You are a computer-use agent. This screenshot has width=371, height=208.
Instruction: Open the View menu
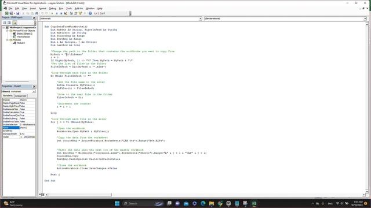pyautogui.click(x=24, y=9)
